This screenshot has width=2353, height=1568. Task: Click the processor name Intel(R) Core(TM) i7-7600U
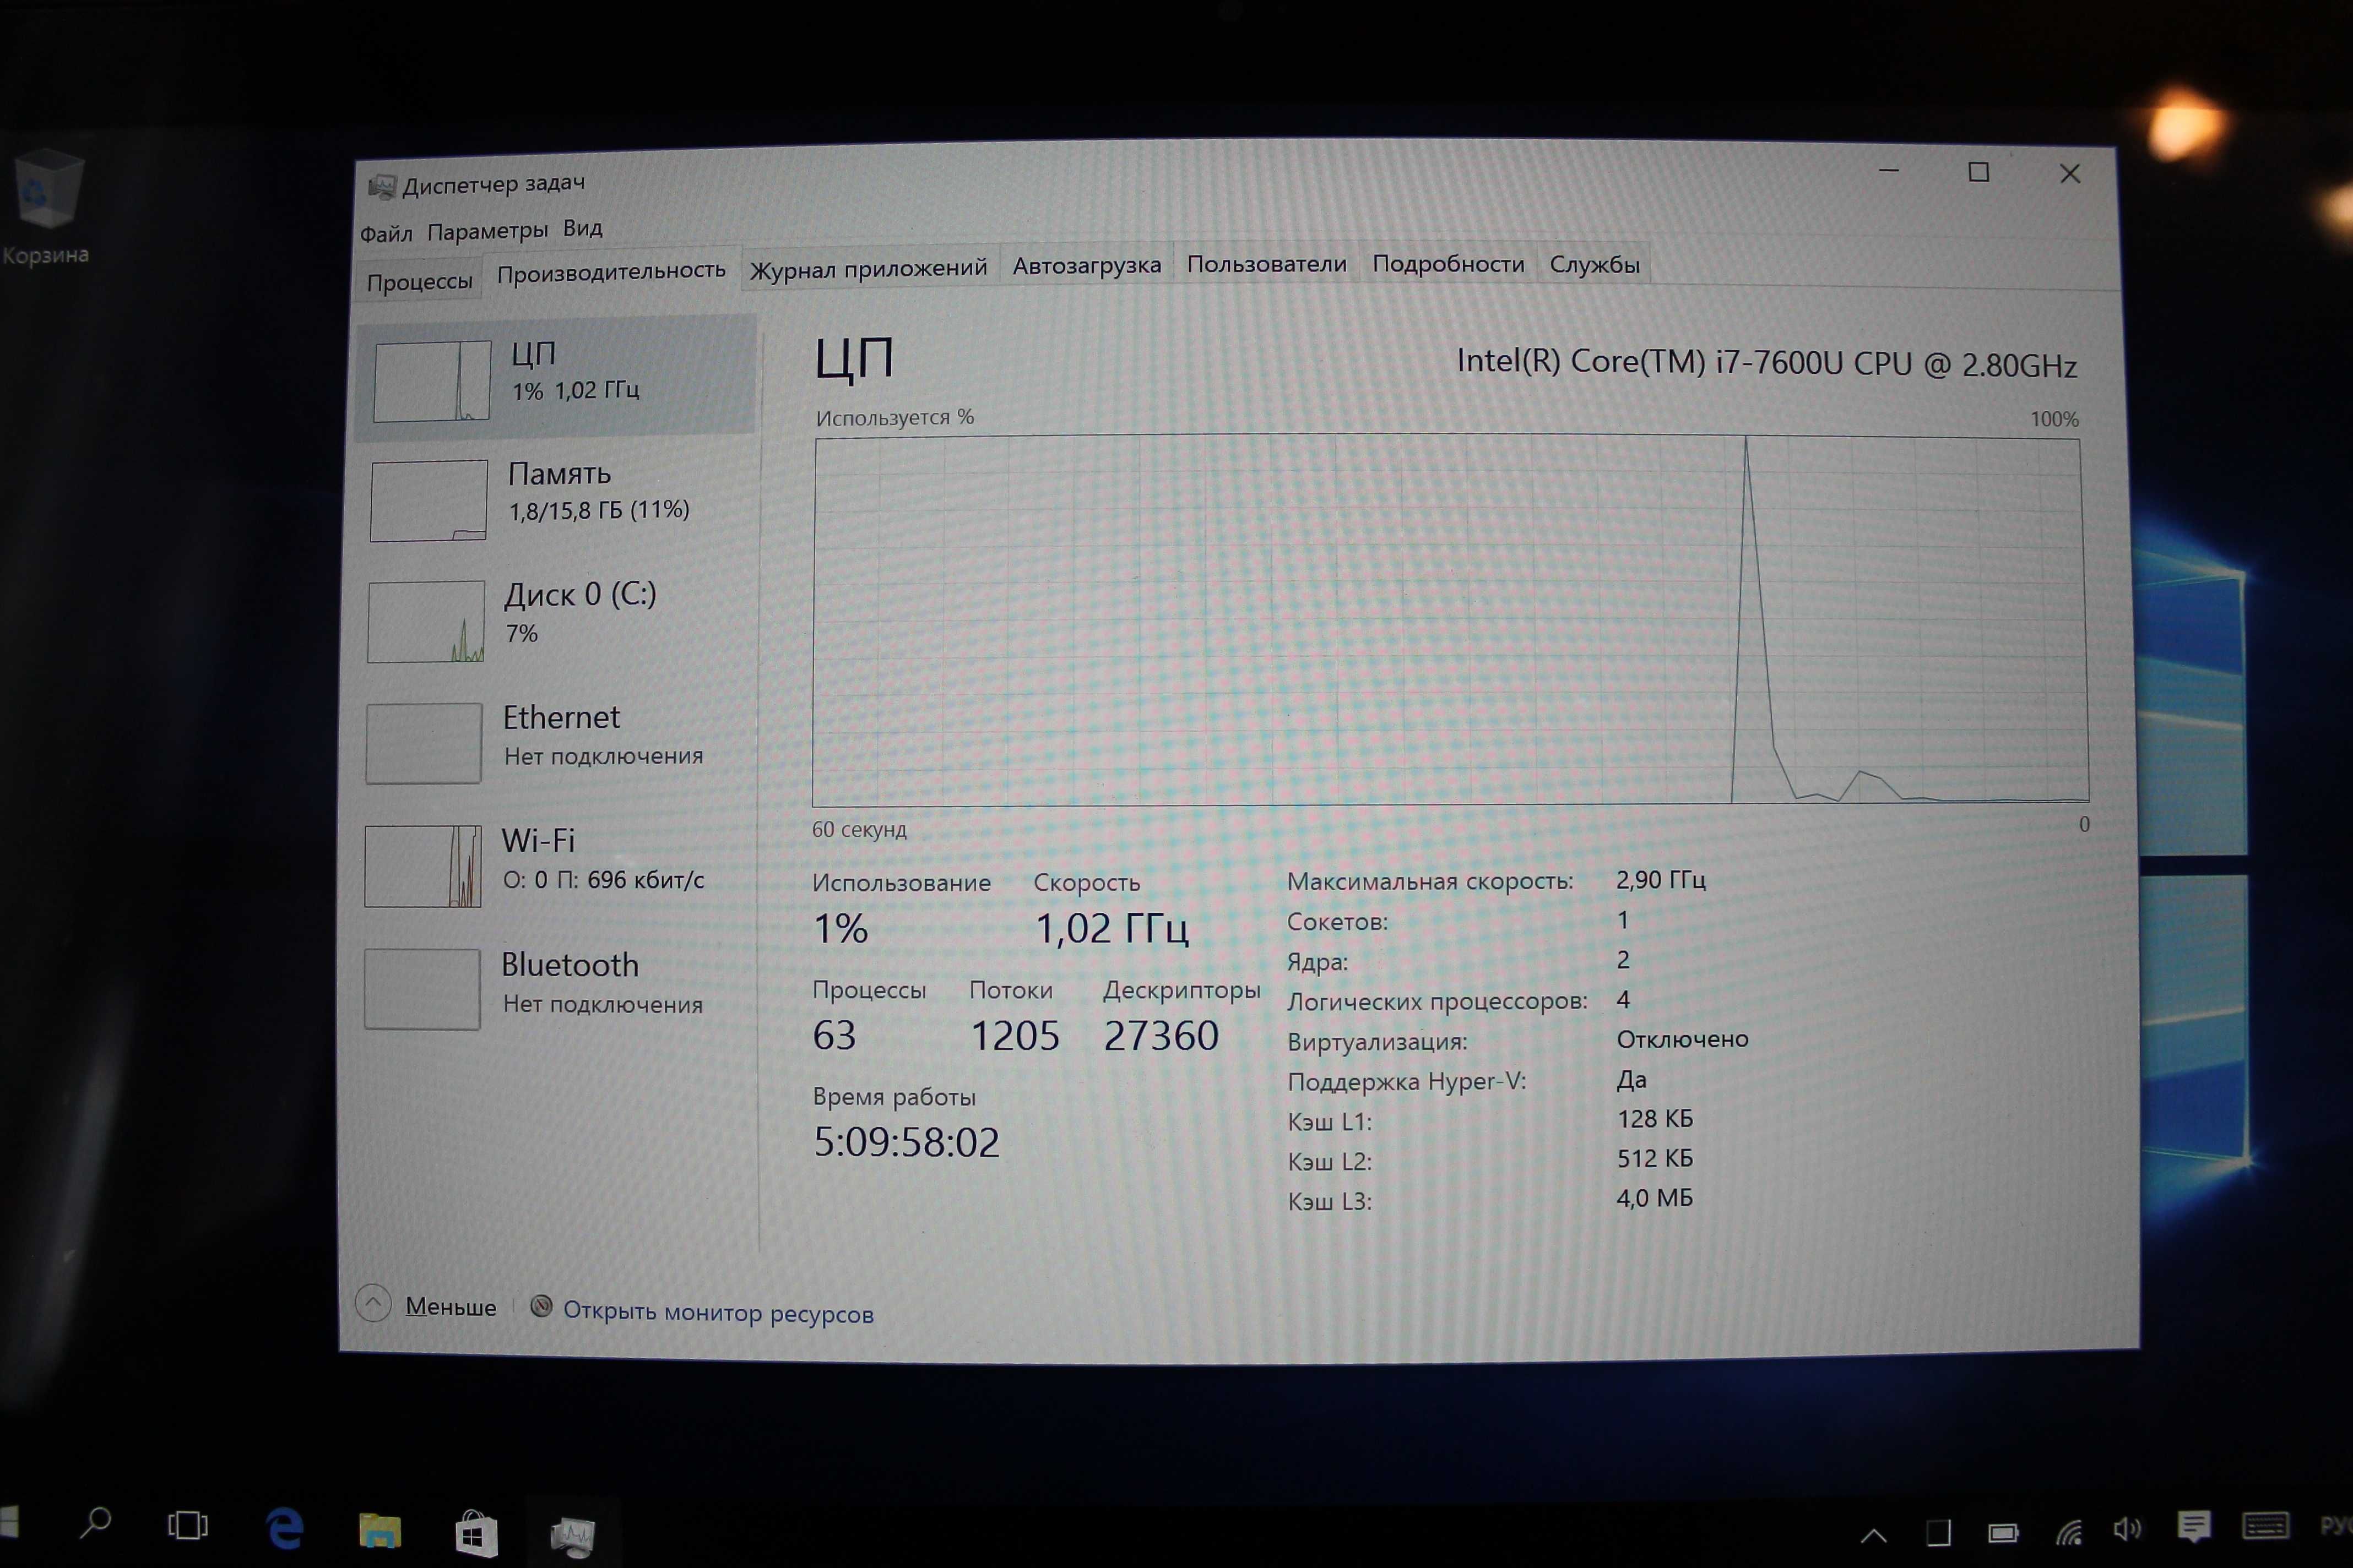point(1767,362)
